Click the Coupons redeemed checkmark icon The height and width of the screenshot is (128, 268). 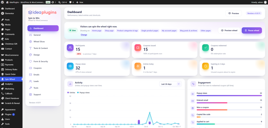[205, 48]
